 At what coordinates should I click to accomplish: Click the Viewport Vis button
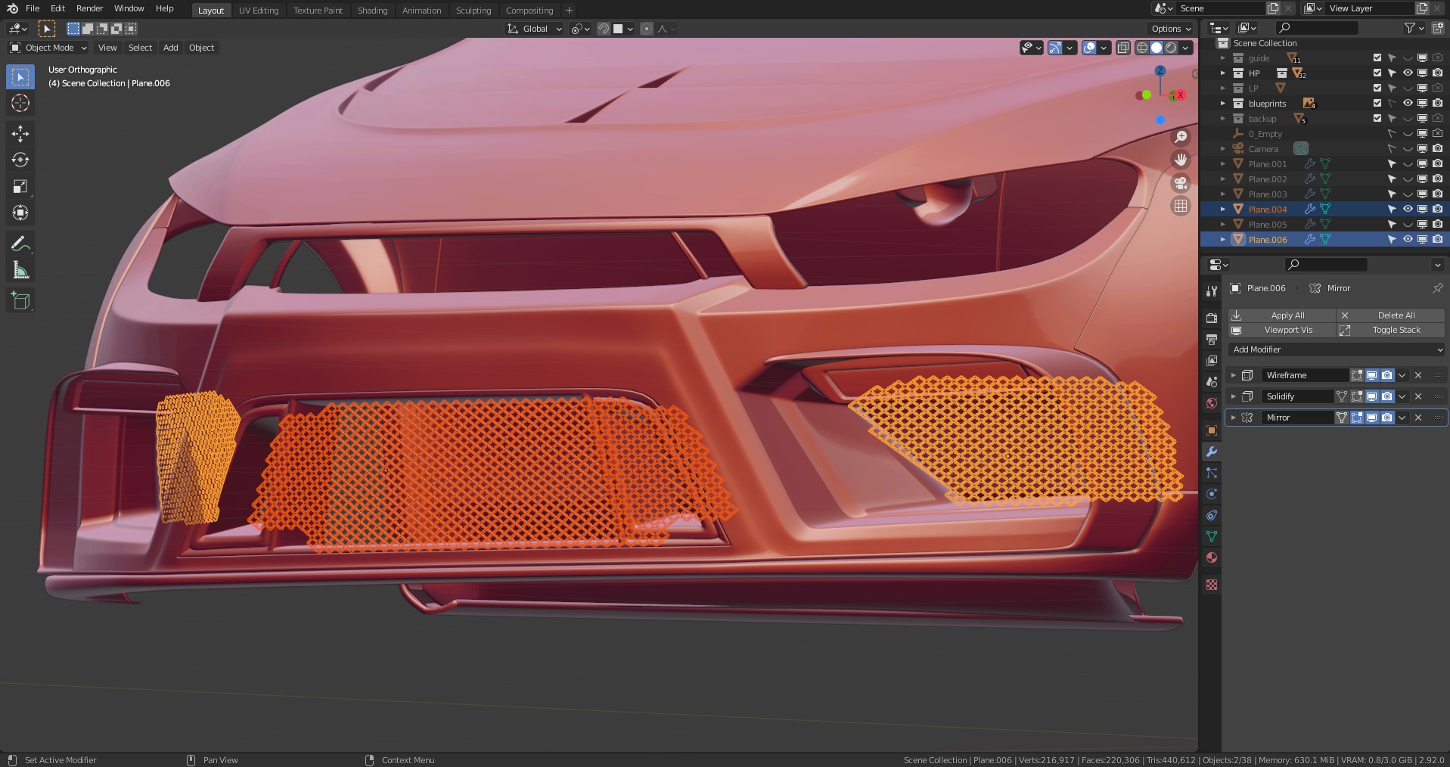tap(1282, 330)
